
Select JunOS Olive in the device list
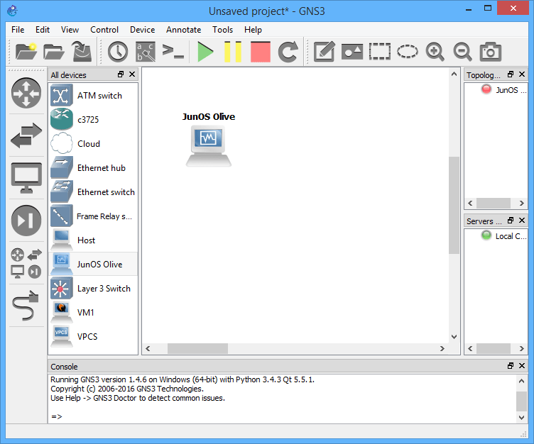(x=99, y=265)
